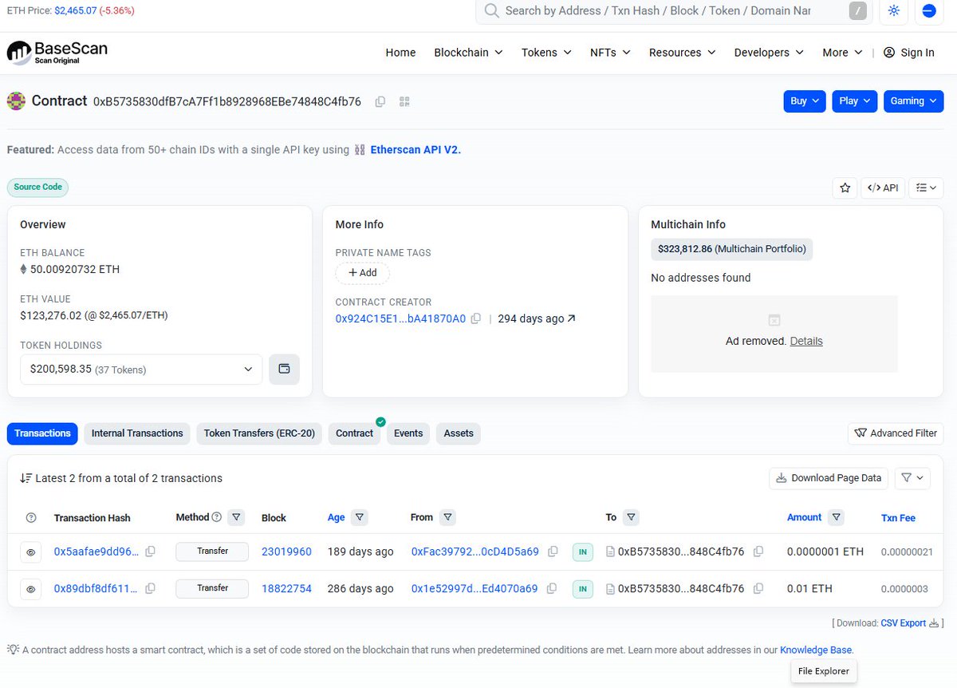Open the Buy dropdown

[805, 101]
